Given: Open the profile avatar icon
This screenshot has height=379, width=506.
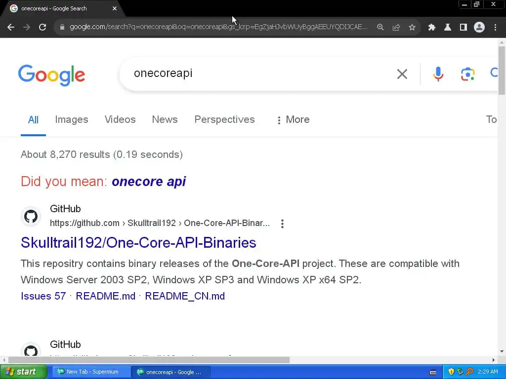Looking at the screenshot, I should coord(479,28).
